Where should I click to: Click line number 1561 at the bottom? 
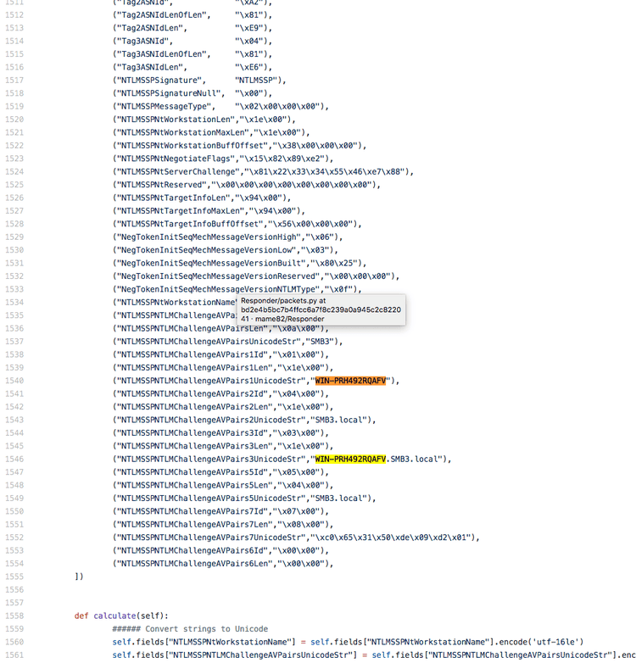coord(14,655)
